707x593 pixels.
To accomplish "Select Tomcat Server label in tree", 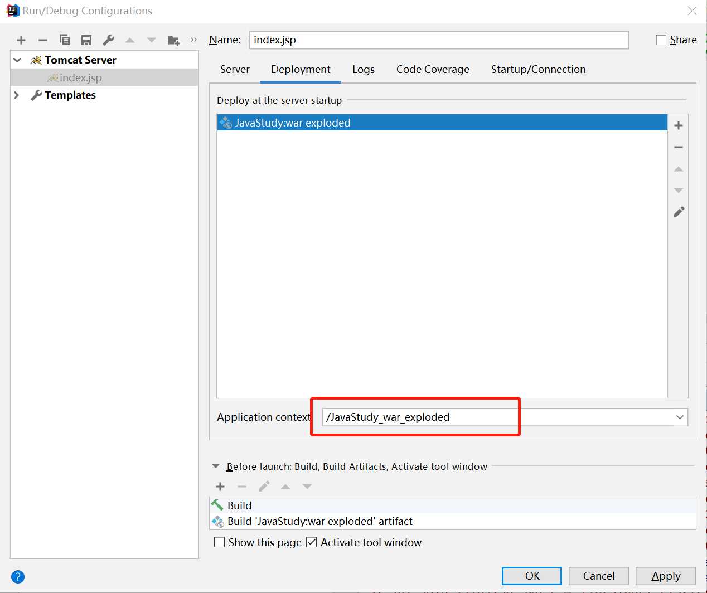I will point(80,60).
